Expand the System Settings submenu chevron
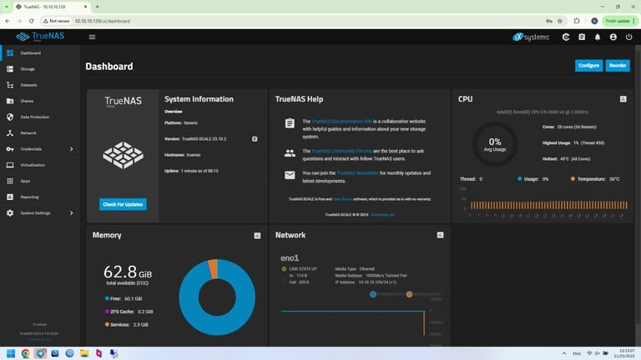Screen dimensions: 641x360 [71, 213]
